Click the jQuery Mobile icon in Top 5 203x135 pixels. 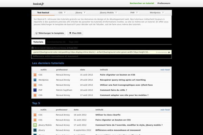click(35, 125)
